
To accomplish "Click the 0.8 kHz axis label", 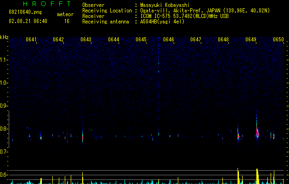I will (4, 129).
